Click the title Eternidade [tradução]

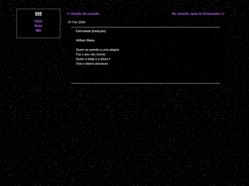pyautogui.click(x=91, y=31)
